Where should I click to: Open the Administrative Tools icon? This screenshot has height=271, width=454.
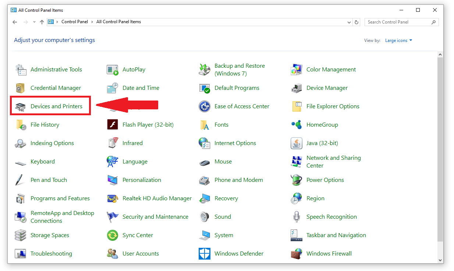(21, 70)
